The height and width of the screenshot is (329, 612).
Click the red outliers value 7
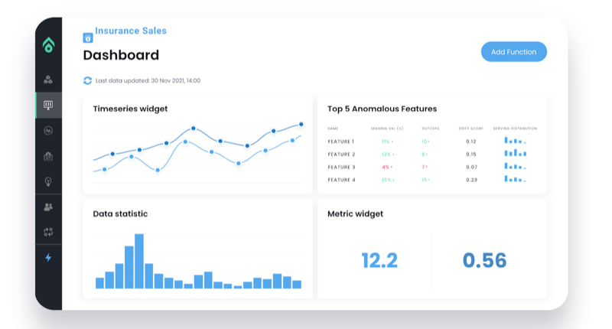coord(425,168)
